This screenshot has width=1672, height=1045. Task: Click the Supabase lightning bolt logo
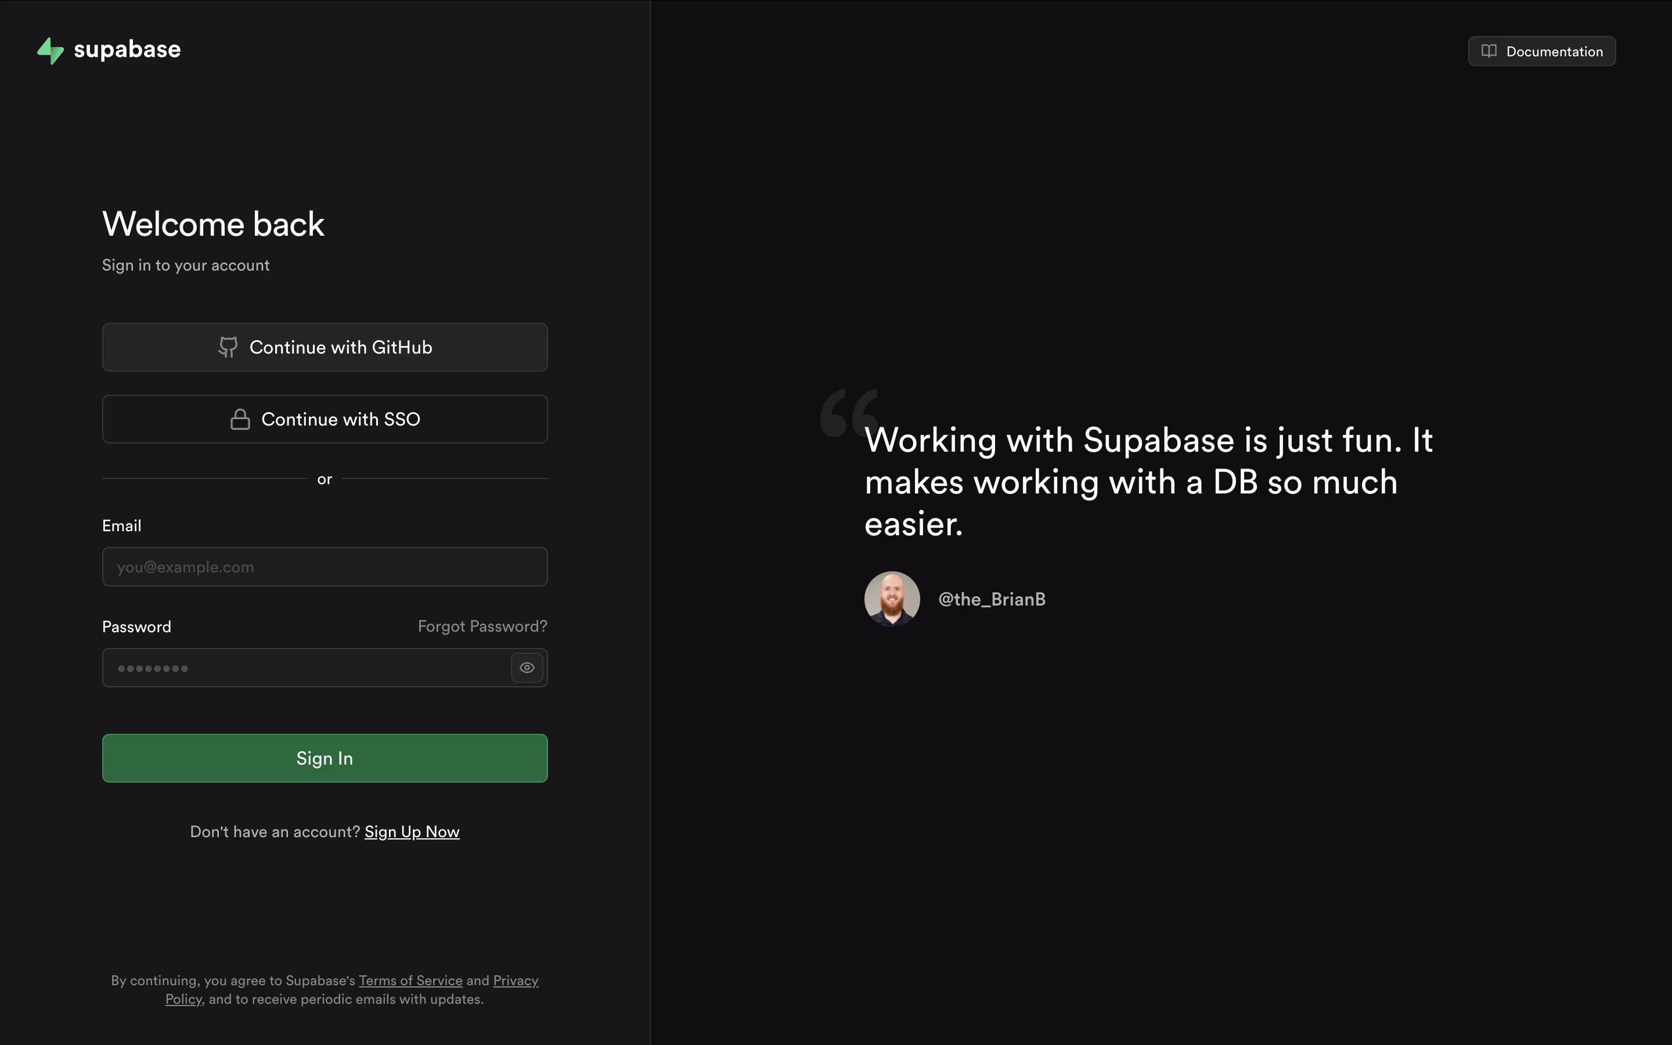pos(51,51)
